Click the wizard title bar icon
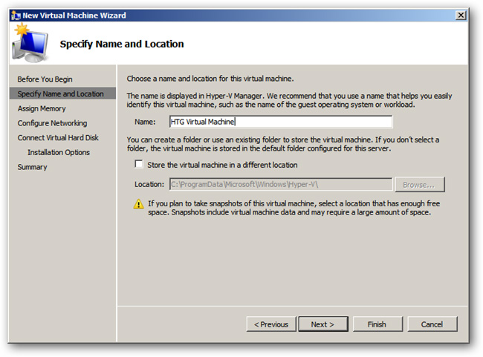 (x=16, y=15)
